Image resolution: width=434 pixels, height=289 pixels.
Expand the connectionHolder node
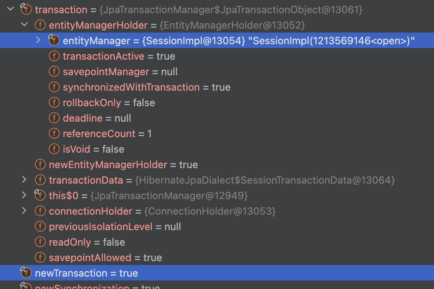pos(24,211)
